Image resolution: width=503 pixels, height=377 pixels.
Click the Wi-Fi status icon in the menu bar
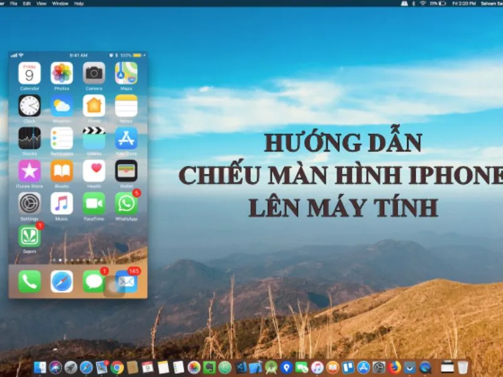[x=423, y=4]
